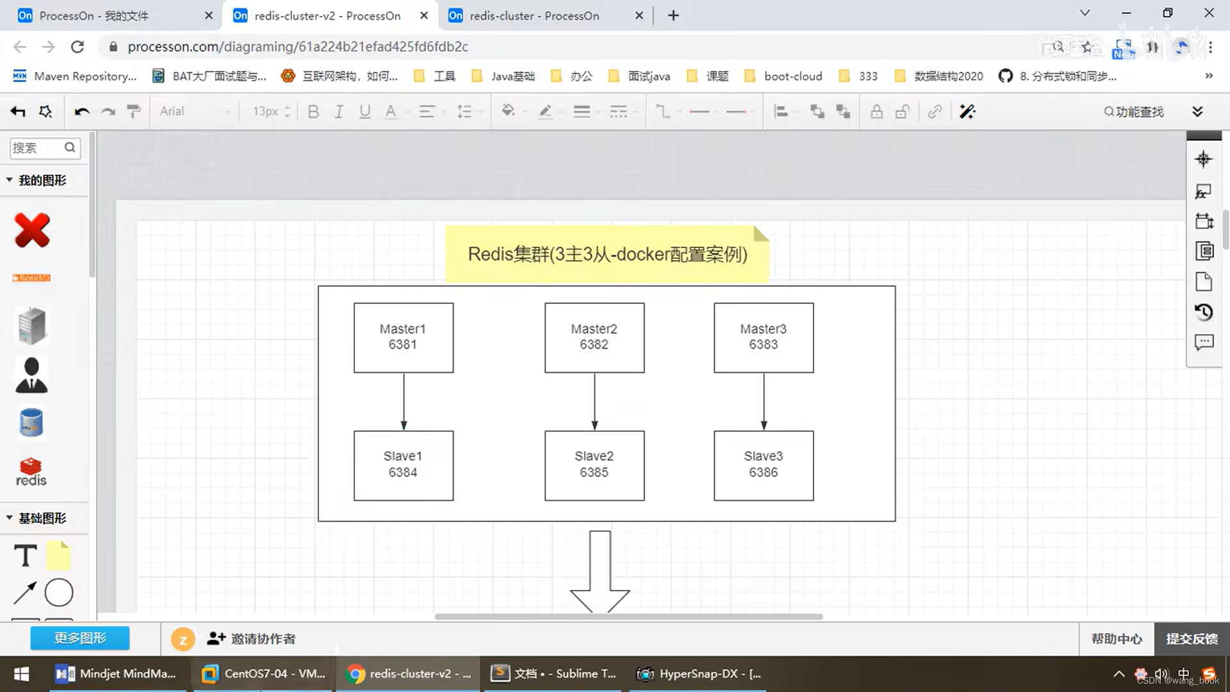Switch to the redis-cluster tab
Image resolution: width=1230 pixels, height=692 pixels.
click(x=534, y=15)
